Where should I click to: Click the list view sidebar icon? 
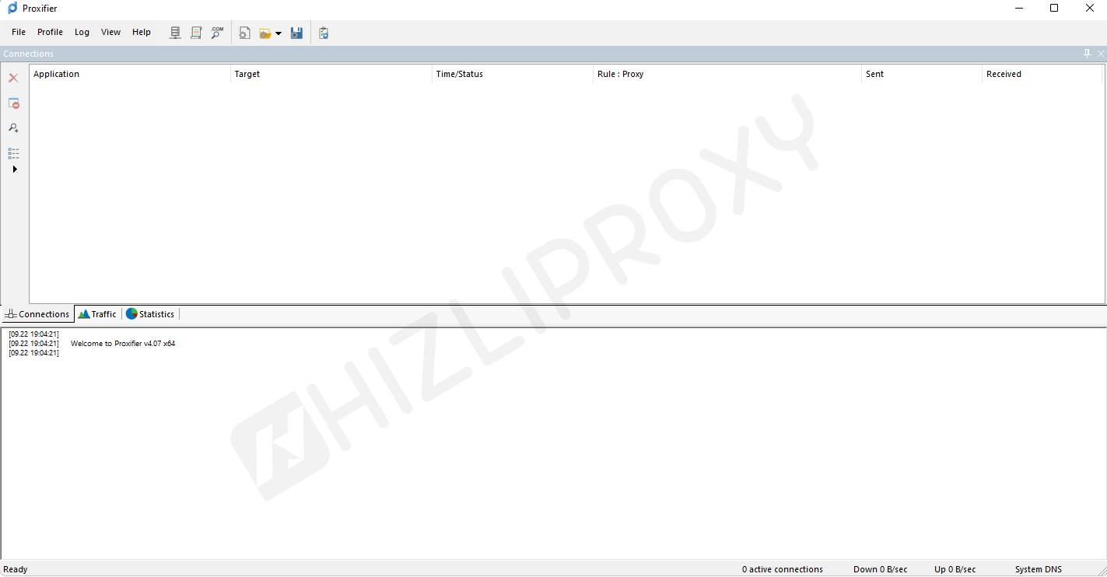(x=13, y=152)
